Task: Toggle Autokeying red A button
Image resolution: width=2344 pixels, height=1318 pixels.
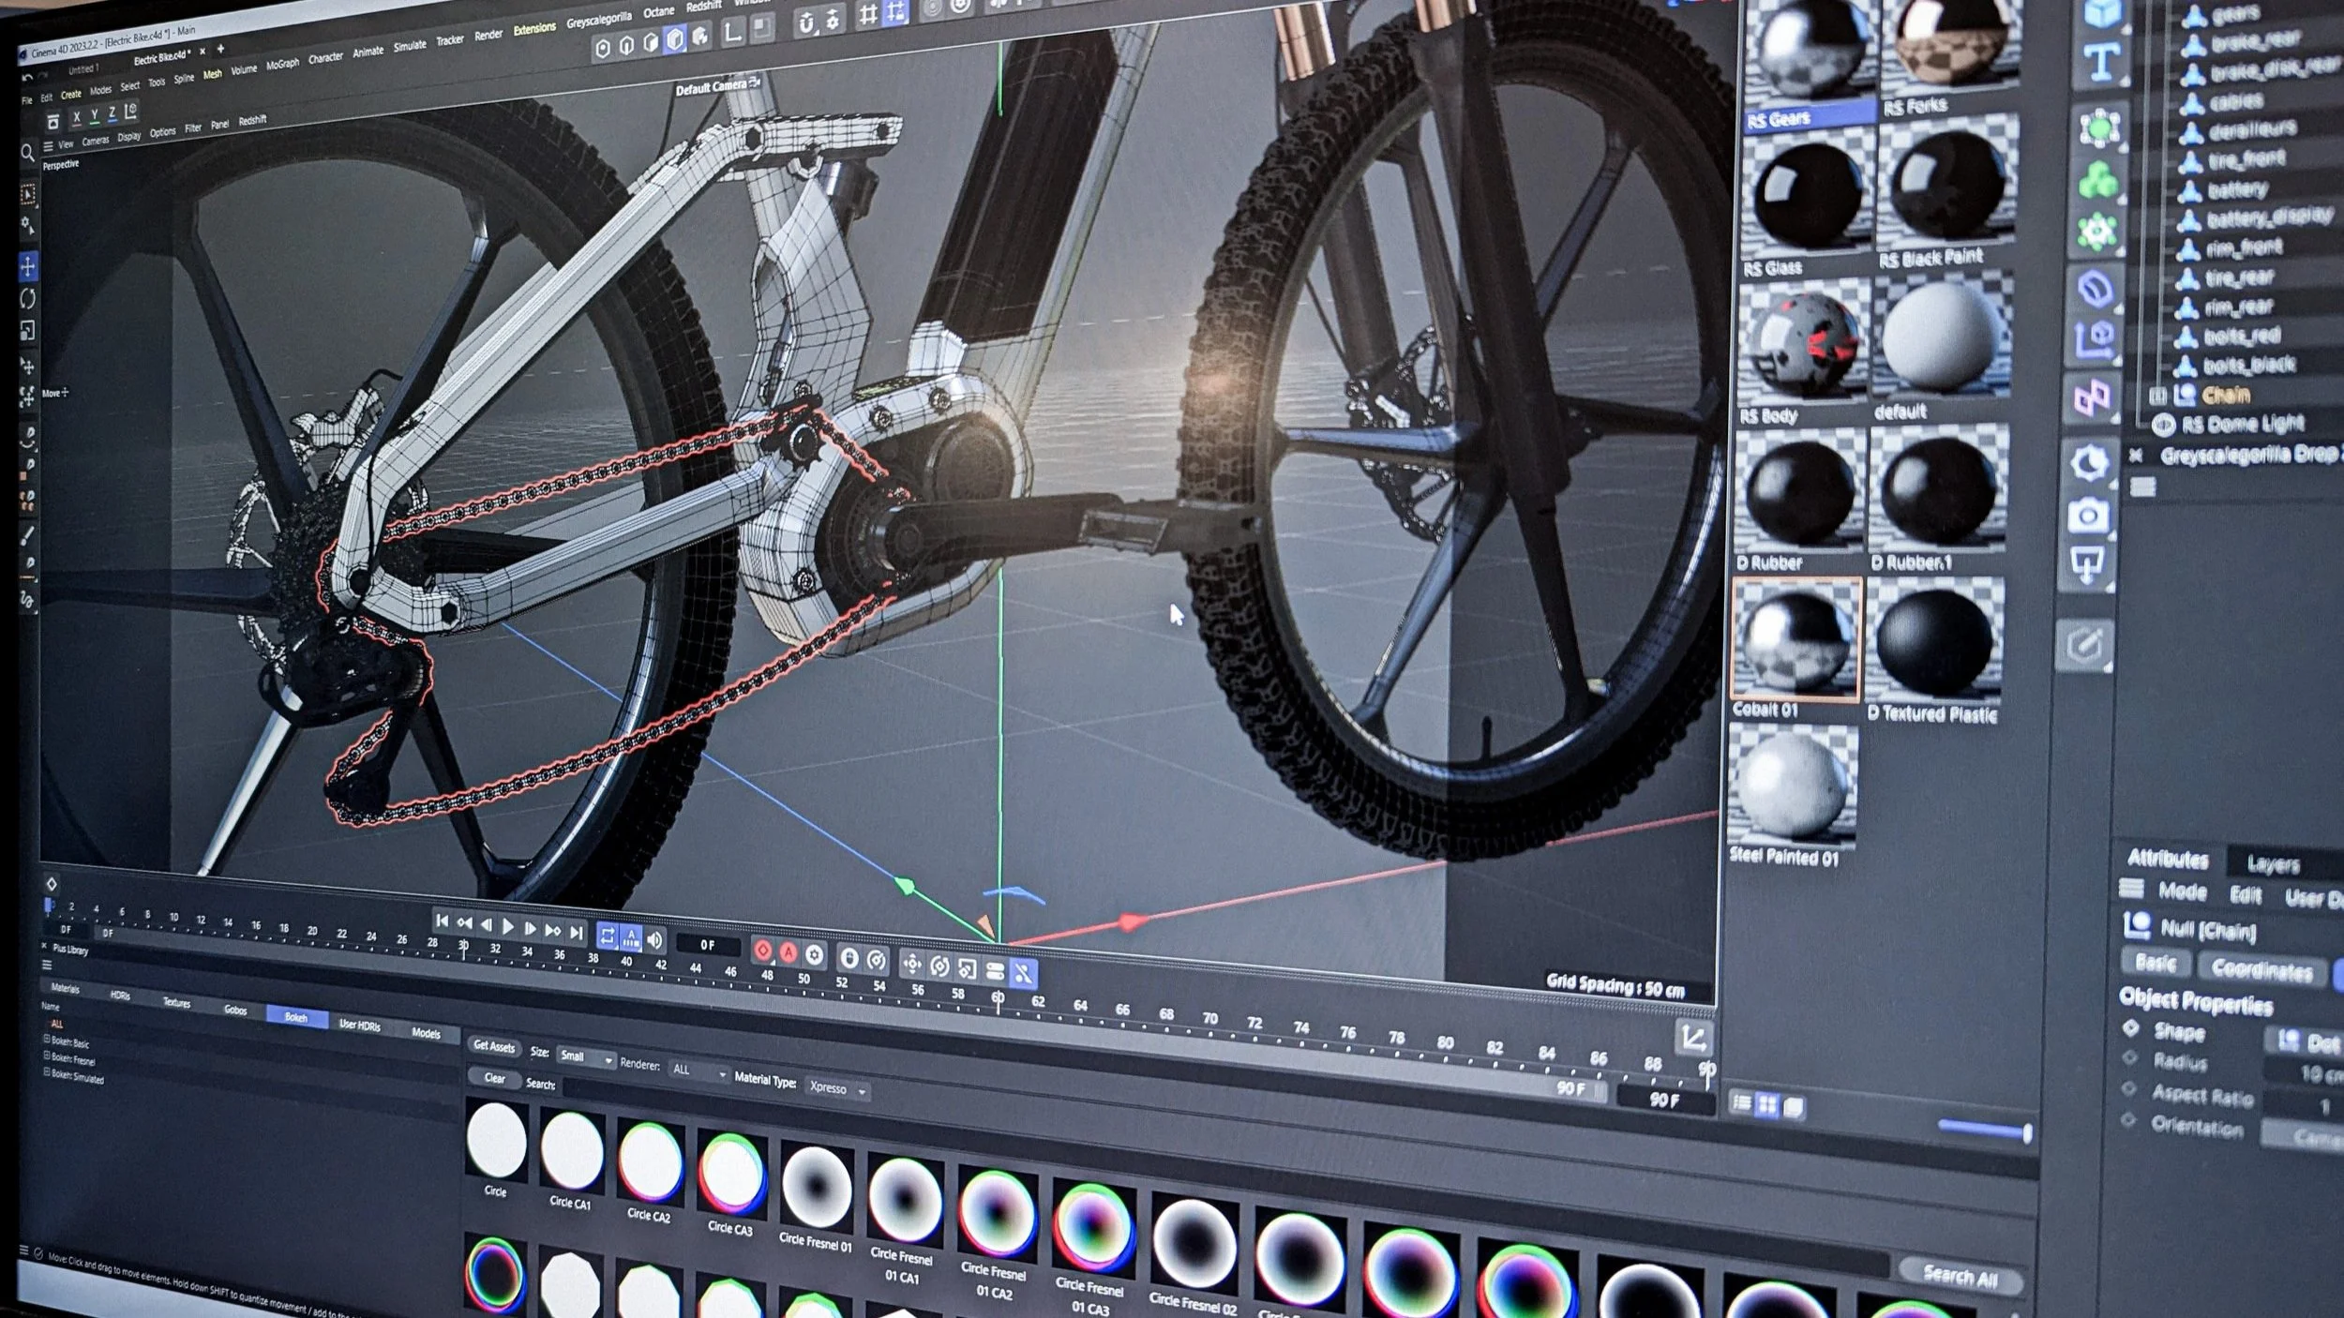Action: [x=789, y=953]
